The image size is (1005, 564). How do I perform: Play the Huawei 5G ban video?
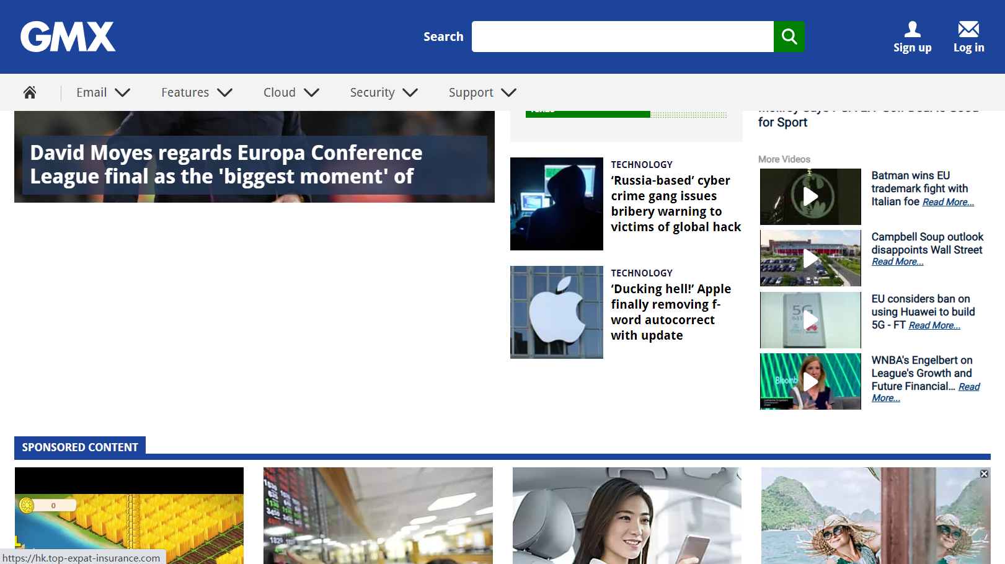[810, 320]
